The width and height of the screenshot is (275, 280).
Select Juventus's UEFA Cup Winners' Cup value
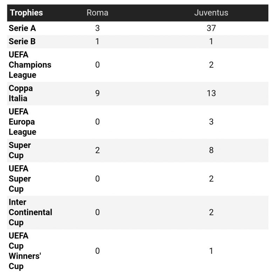(x=211, y=251)
